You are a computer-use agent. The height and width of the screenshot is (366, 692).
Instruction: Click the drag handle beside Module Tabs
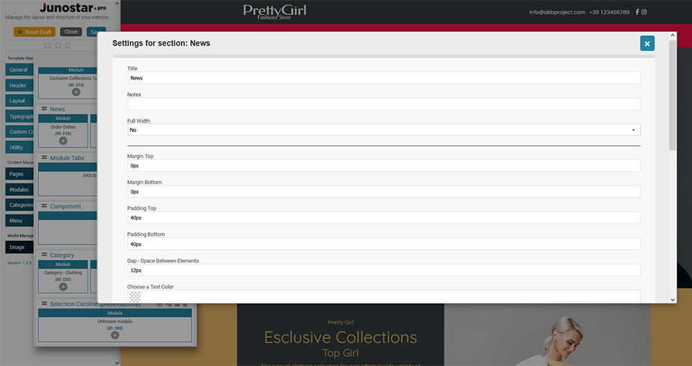44,158
